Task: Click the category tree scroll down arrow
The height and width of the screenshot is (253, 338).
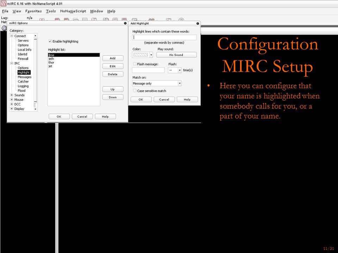Action: point(35,109)
